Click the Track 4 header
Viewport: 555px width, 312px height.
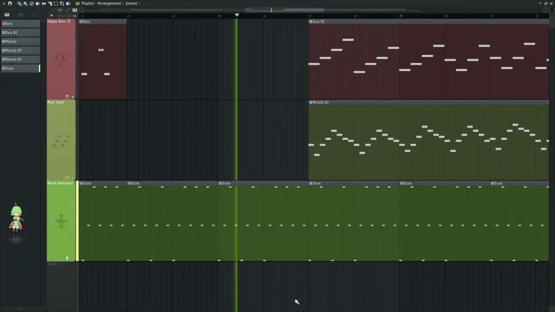tap(61, 287)
